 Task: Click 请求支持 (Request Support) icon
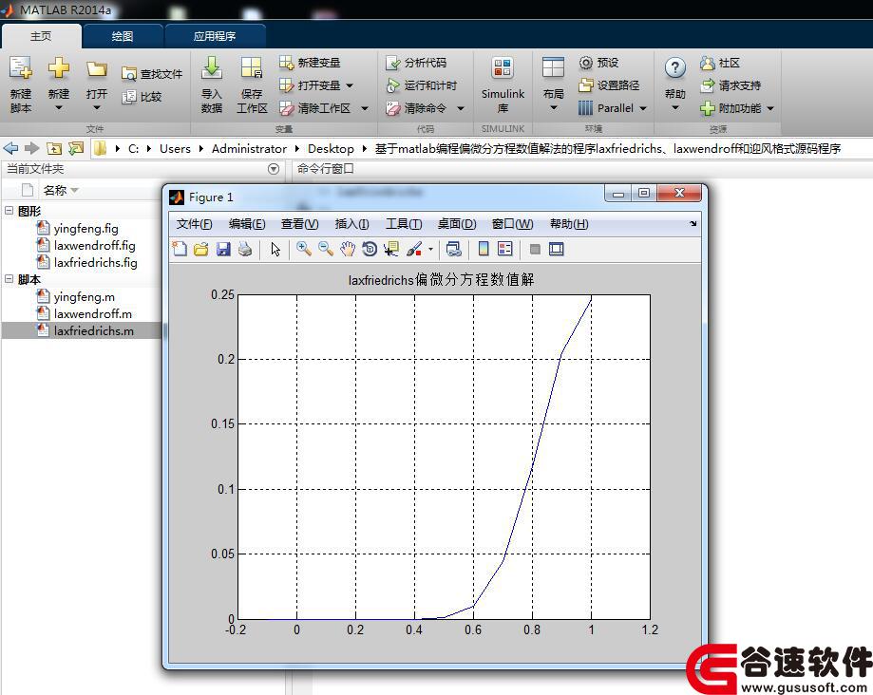click(707, 85)
